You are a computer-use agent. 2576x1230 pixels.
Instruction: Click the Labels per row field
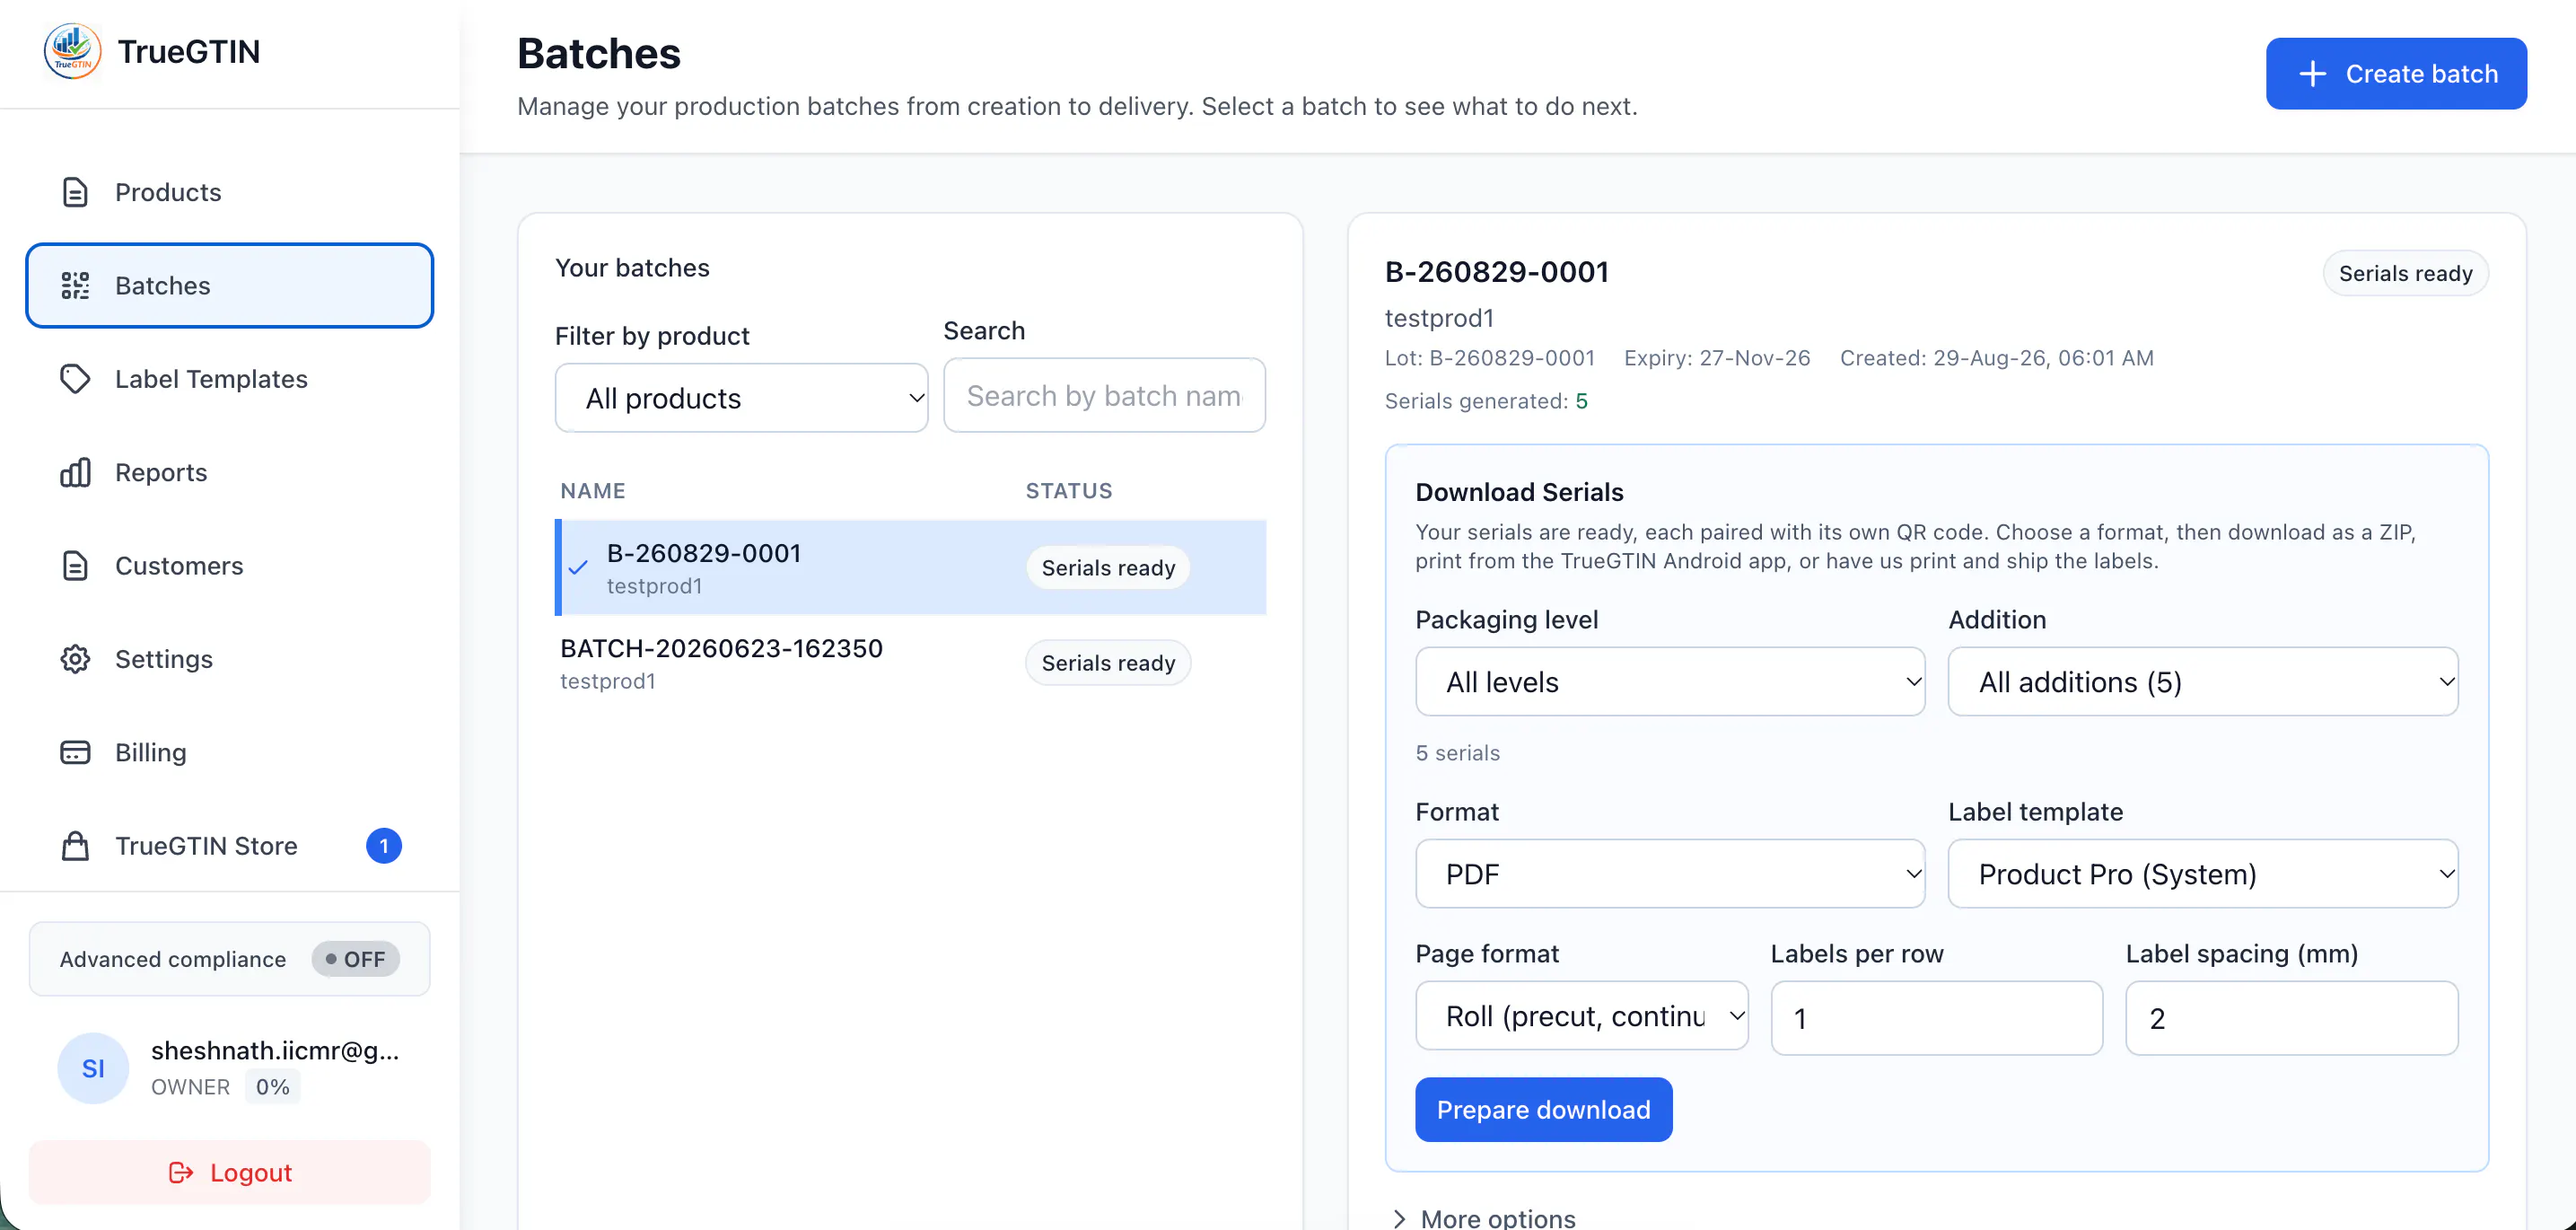(x=1936, y=1018)
